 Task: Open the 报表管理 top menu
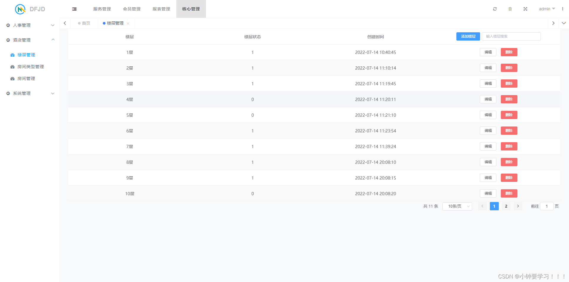(161, 9)
